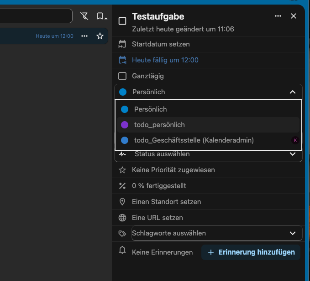310x281 pixels.
Task: Mark Testaufgabe as completed checkbox
Action: (x=122, y=21)
